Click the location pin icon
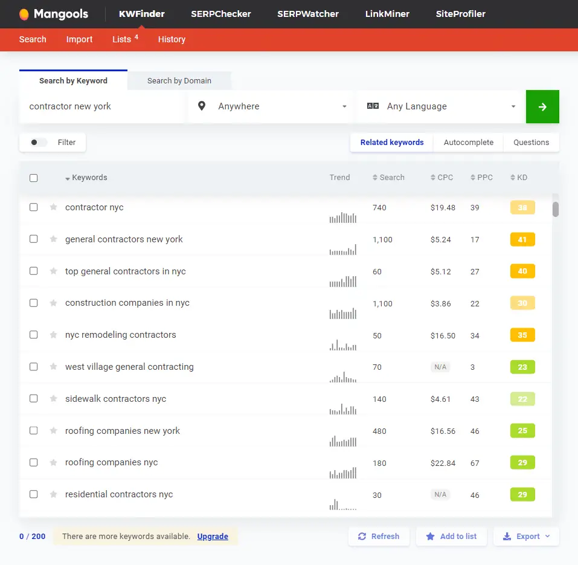 (x=202, y=106)
